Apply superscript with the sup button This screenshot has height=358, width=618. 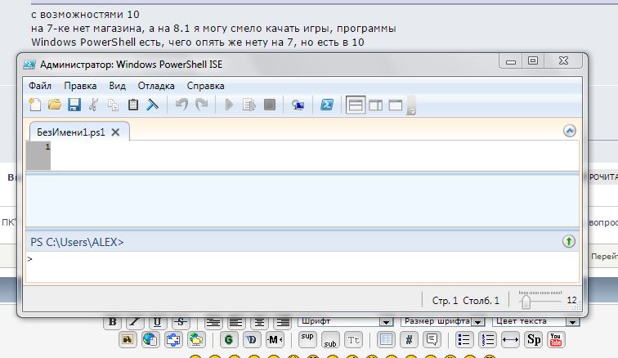point(307,339)
